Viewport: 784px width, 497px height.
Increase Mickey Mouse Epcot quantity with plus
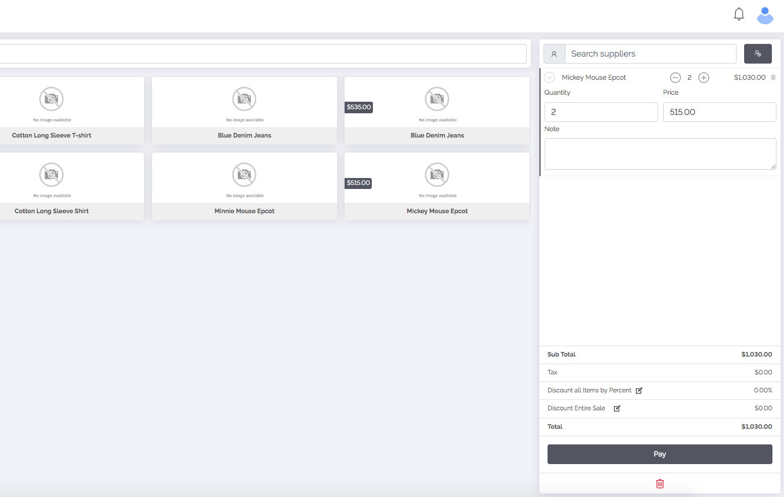[704, 77]
